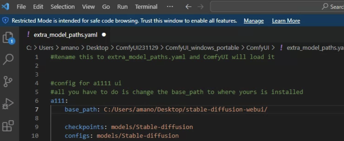The height and width of the screenshot is (141, 344).
Task: Open the Terminal menu
Action: tap(146, 7)
